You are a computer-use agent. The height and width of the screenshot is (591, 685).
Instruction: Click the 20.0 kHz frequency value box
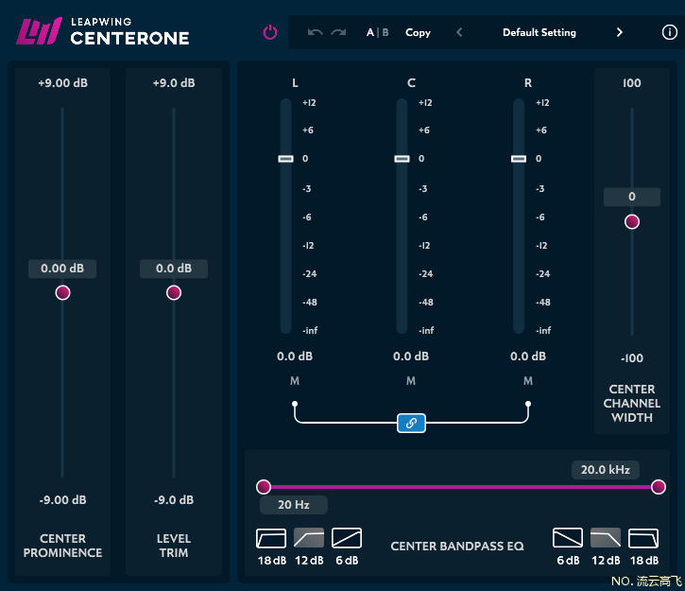coord(606,470)
